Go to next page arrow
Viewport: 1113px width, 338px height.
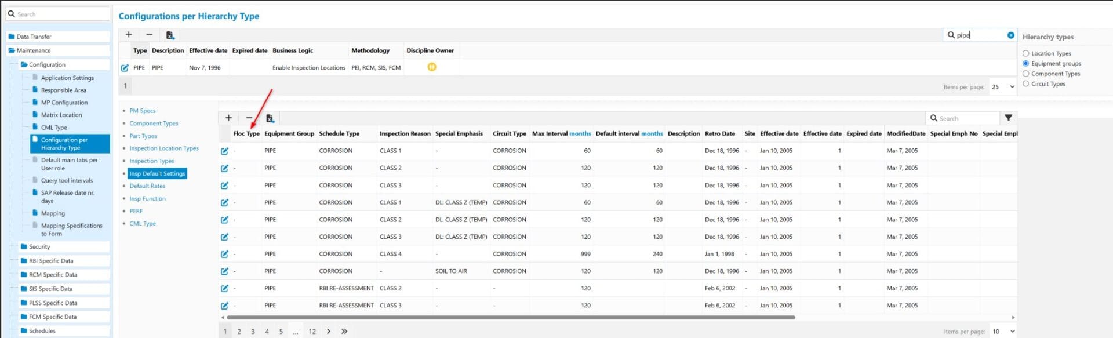328,332
